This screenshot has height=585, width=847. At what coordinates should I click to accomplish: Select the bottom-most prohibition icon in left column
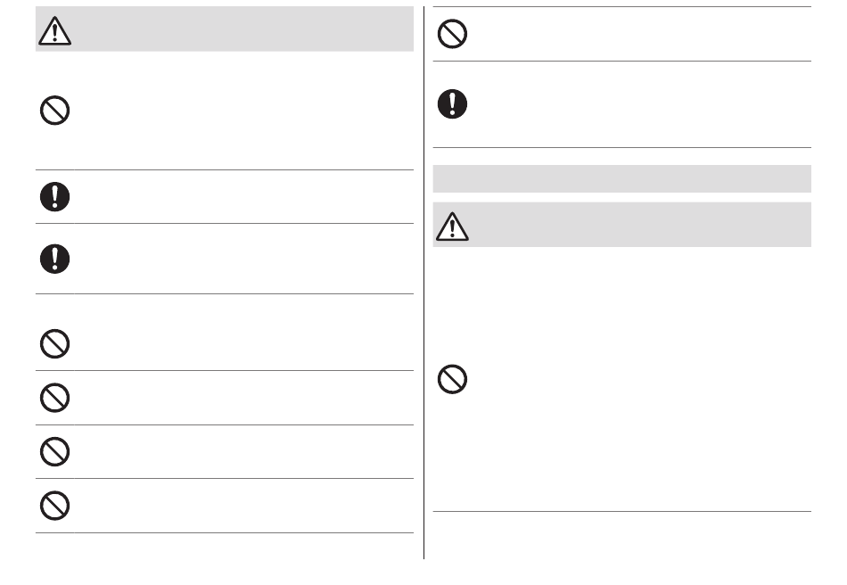point(54,506)
